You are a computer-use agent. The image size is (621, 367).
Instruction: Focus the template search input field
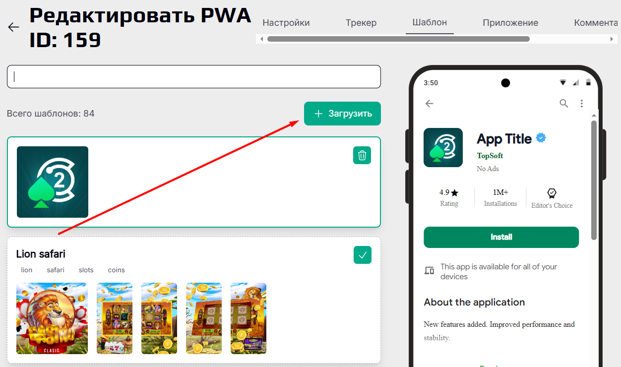click(194, 77)
